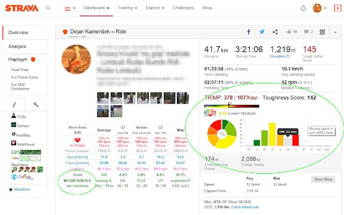Image resolution: width=344 pixels, height=215 pixels.
Task: Give kudos with thumbs-up icon
Action: [x=289, y=32]
